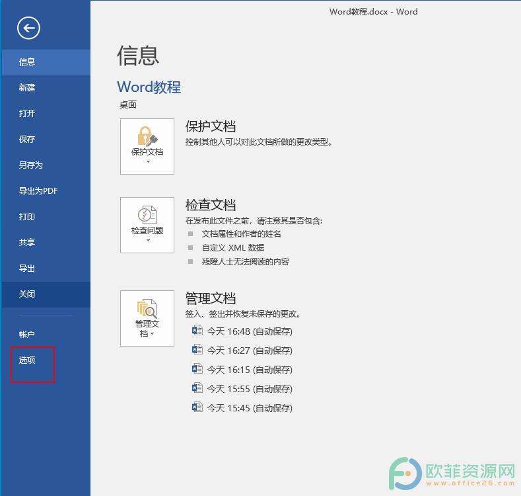This screenshot has height=496, width=521.
Task: Open the 信息 tab in sidebar
Action: tap(46, 62)
